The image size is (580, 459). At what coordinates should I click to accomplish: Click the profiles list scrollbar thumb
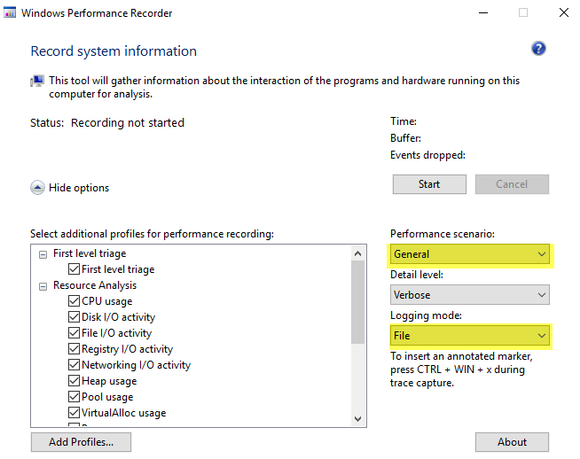[x=357, y=302]
